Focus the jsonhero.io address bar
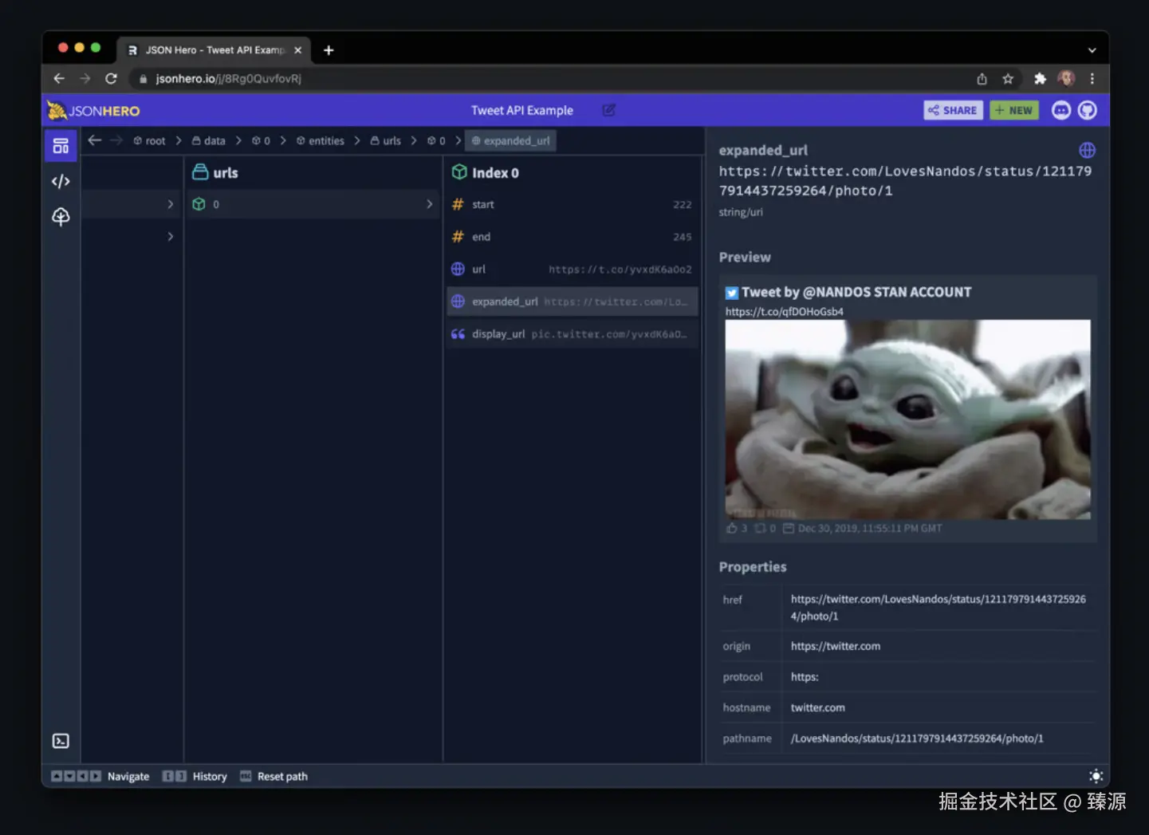The height and width of the screenshot is (835, 1149). [550, 78]
